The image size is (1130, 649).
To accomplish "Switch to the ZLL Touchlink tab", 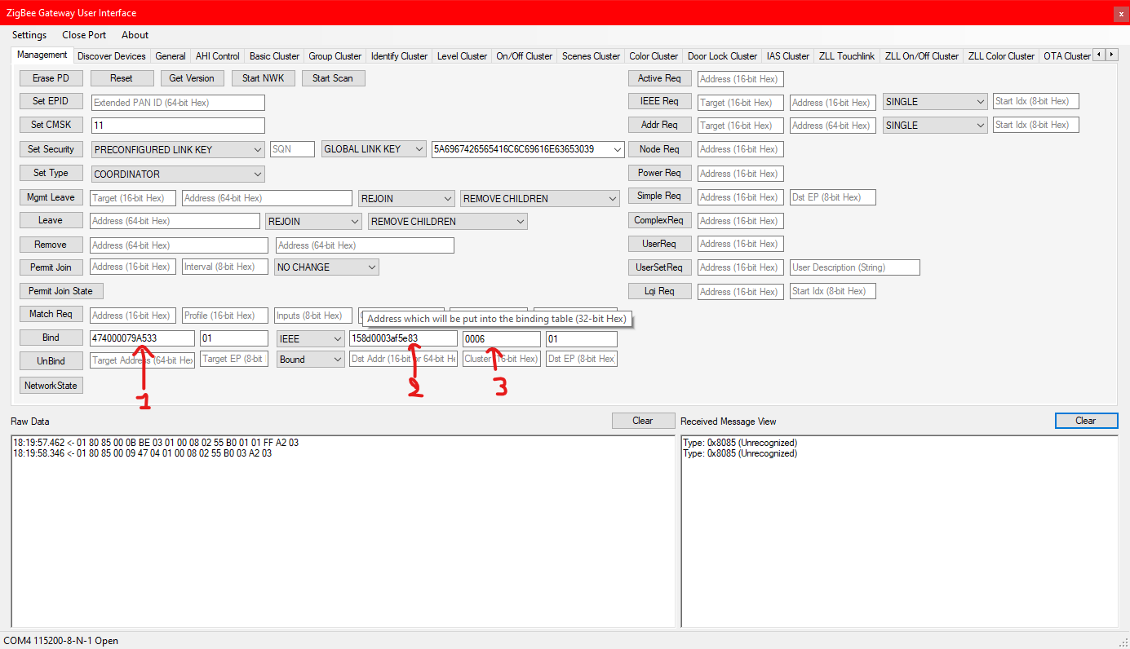I will point(847,56).
